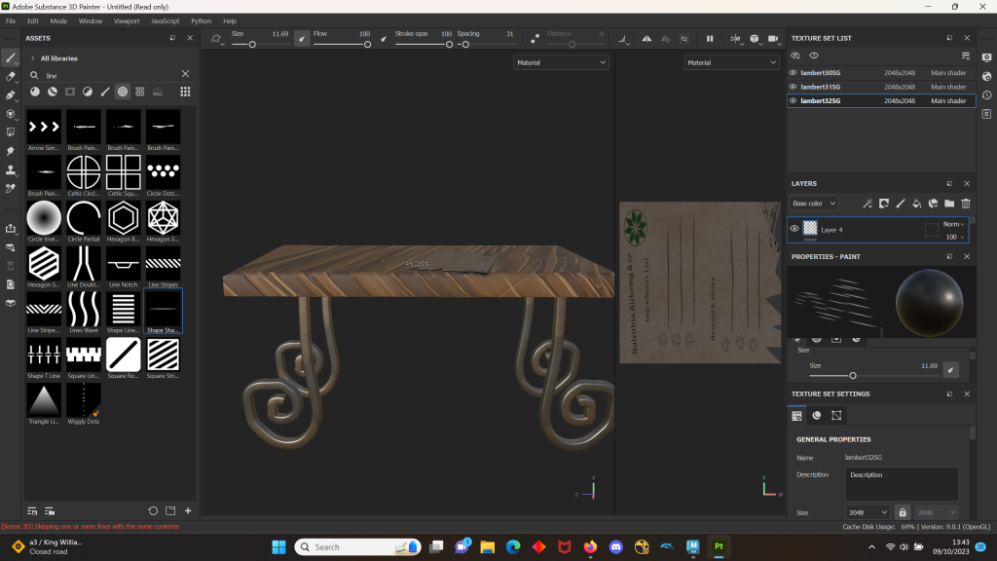
Task: Show hidden system tray icons
Action: [871, 547]
